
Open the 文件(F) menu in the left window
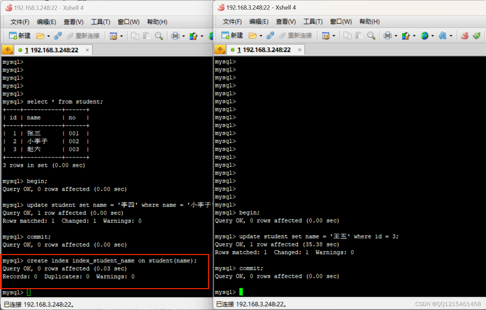coord(20,22)
